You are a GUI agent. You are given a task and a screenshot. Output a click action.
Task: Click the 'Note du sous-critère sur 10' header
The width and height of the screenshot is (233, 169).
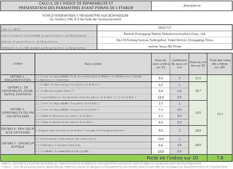pos(161,64)
